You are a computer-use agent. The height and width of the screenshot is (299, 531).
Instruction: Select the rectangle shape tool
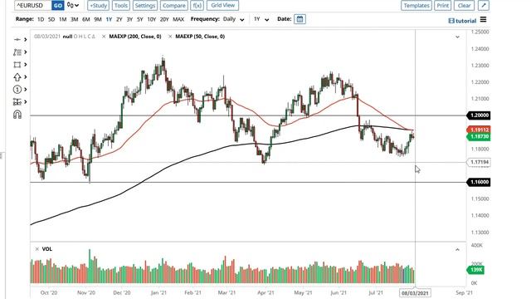coord(17,65)
